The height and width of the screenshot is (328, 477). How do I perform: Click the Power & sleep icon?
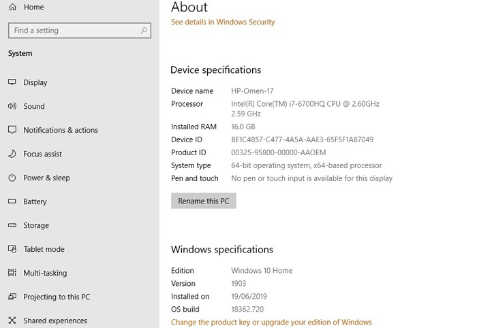[x=12, y=178]
